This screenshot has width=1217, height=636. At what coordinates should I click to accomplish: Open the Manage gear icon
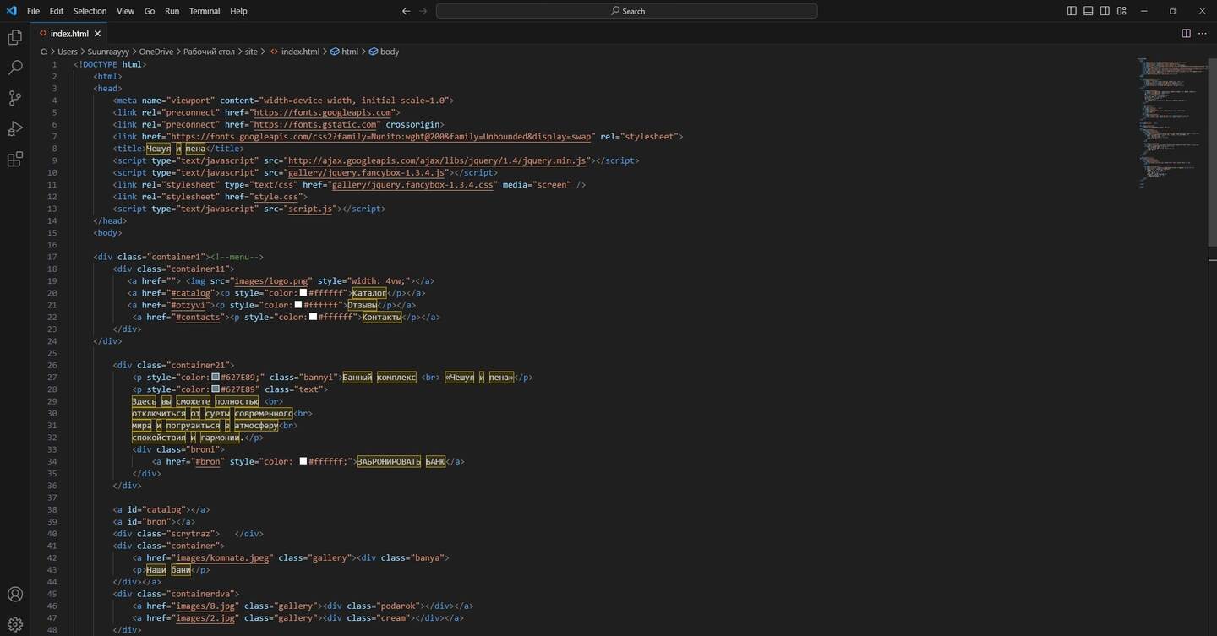click(x=14, y=625)
